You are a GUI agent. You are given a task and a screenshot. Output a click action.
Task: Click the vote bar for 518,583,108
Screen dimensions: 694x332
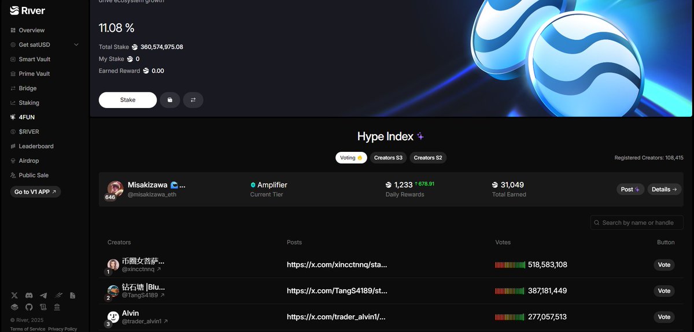coord(510,265)
